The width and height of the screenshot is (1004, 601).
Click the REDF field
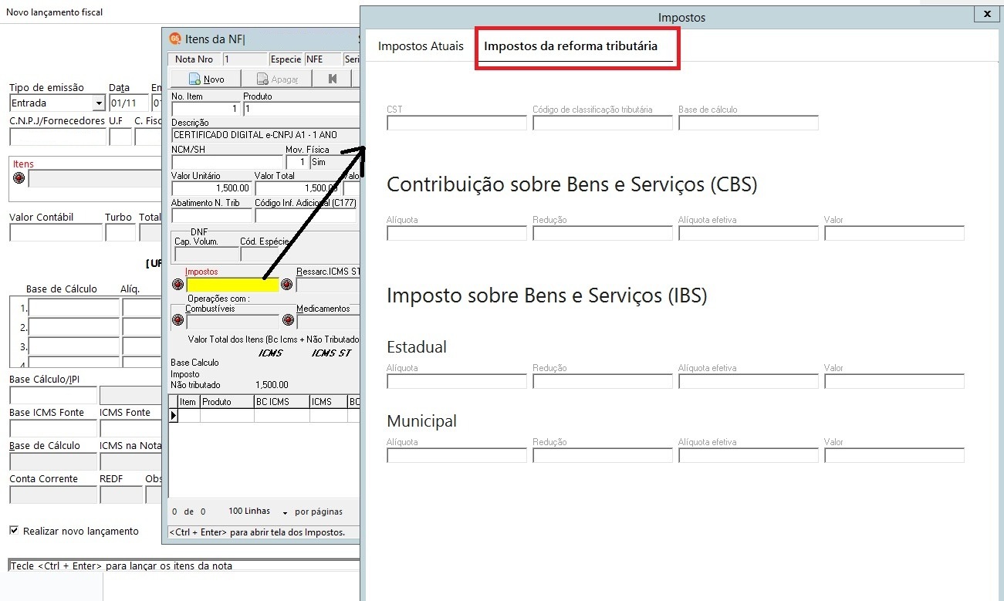click(121, 495)
